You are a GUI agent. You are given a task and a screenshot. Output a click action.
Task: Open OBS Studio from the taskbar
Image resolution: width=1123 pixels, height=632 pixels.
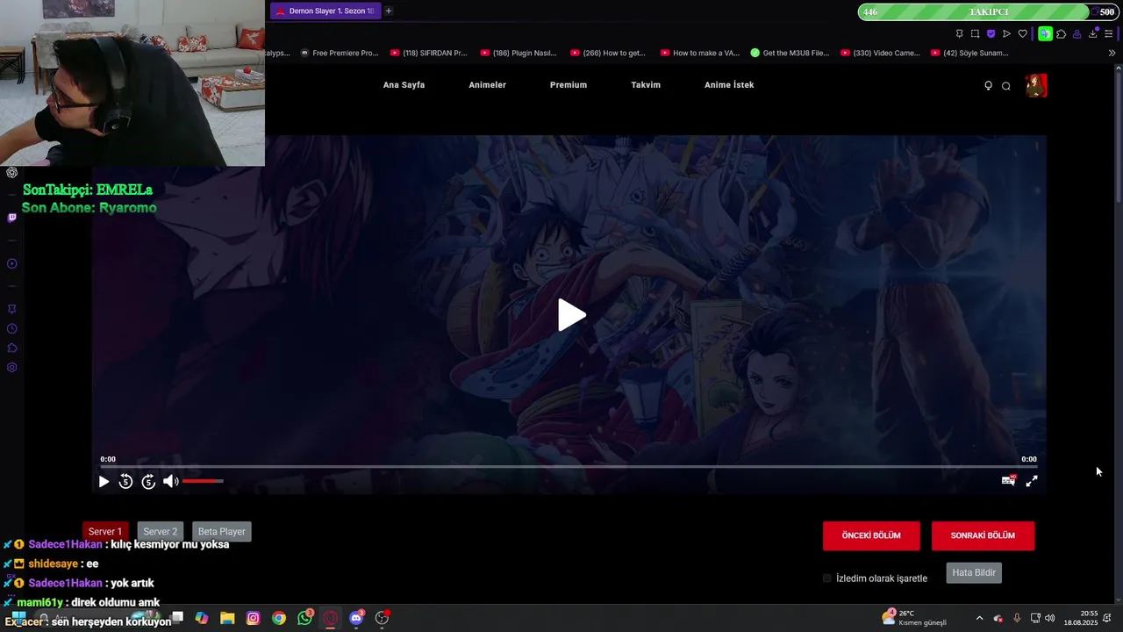(382, 618)
